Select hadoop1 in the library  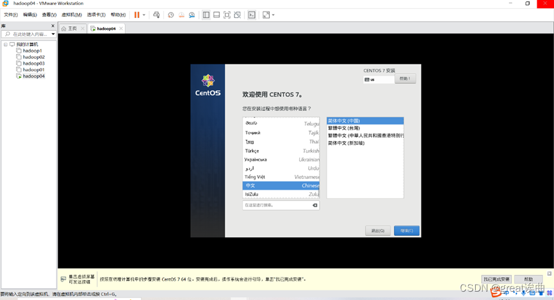(x=32, y=51)
